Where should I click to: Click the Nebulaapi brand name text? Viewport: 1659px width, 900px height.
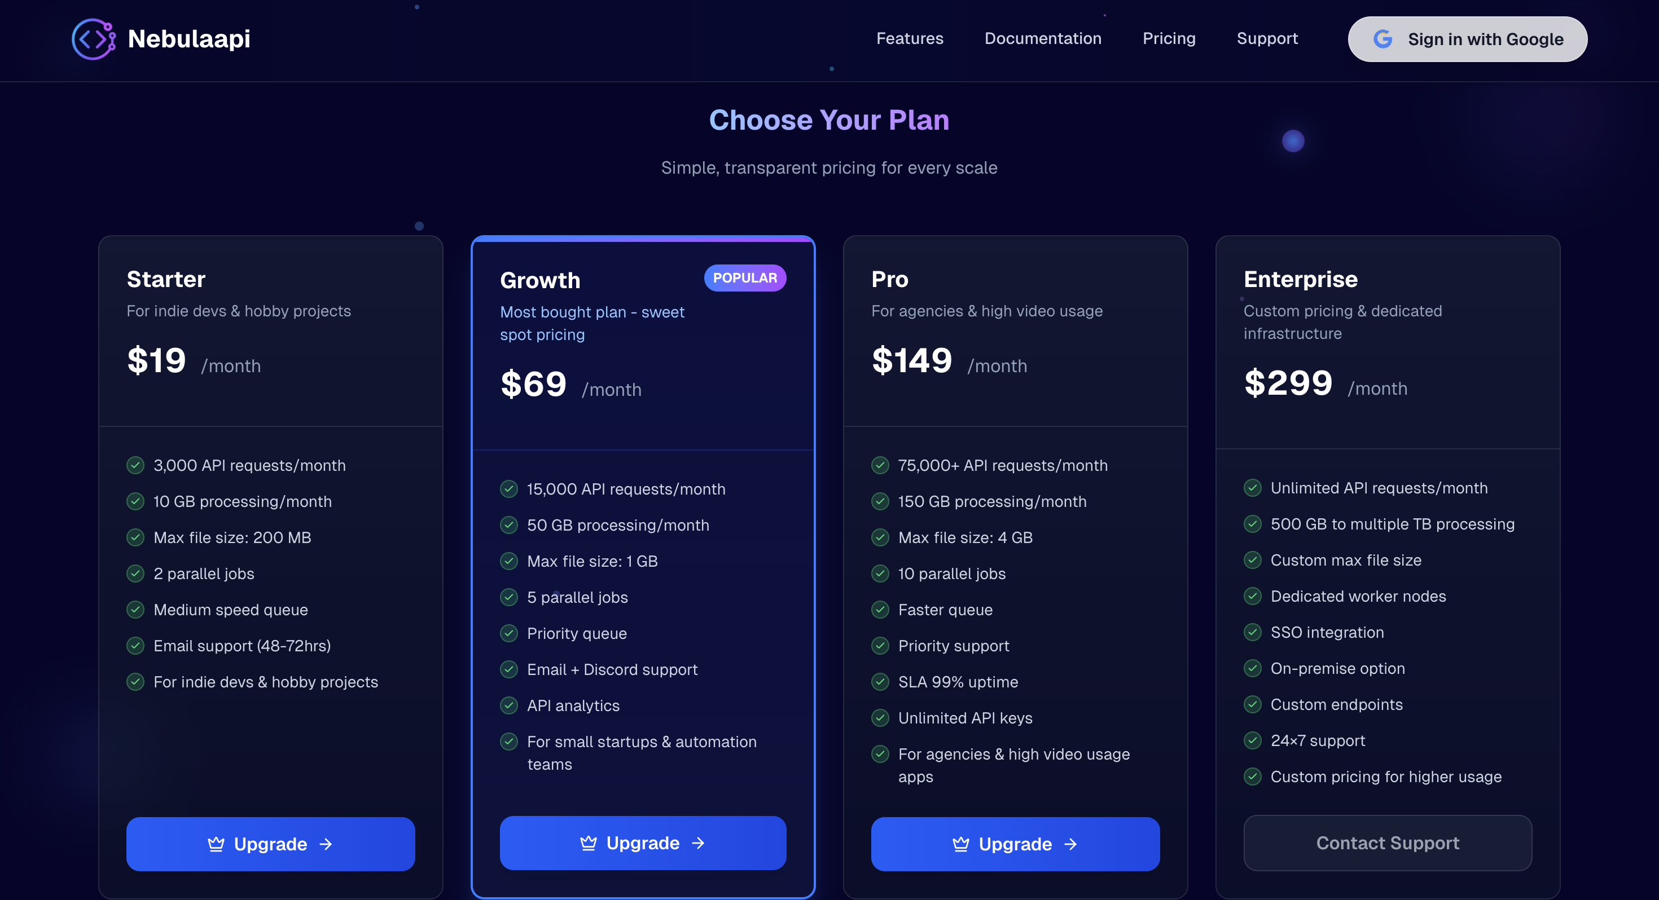click(188, 39)
